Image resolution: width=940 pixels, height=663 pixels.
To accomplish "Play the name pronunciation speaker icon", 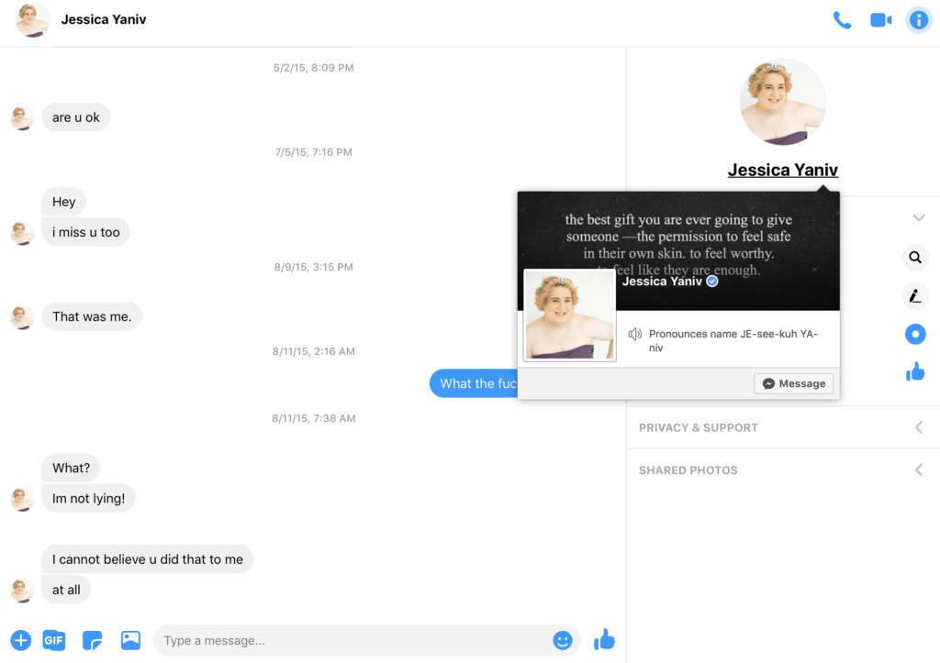I will 634,334.
